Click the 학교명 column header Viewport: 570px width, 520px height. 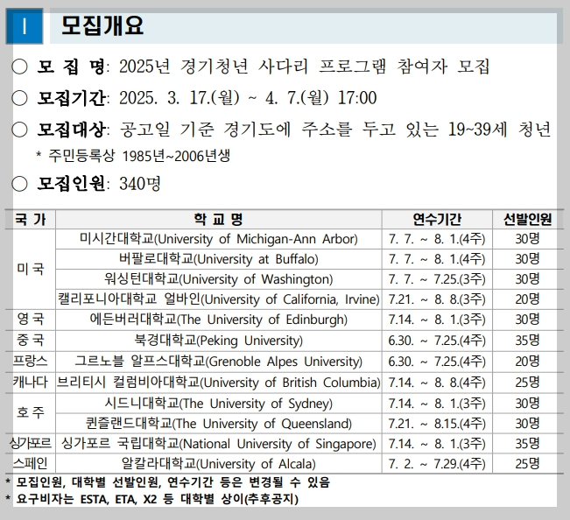[x=219, y=219]
